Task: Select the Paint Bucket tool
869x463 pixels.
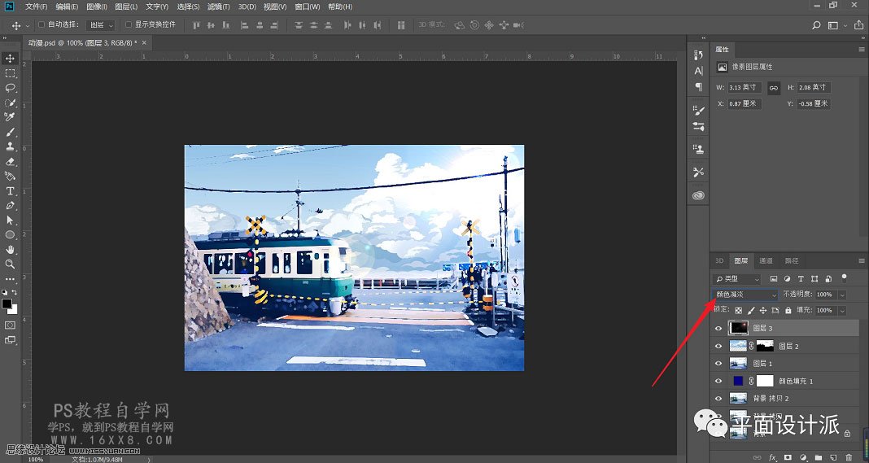Action: (10, 176)
